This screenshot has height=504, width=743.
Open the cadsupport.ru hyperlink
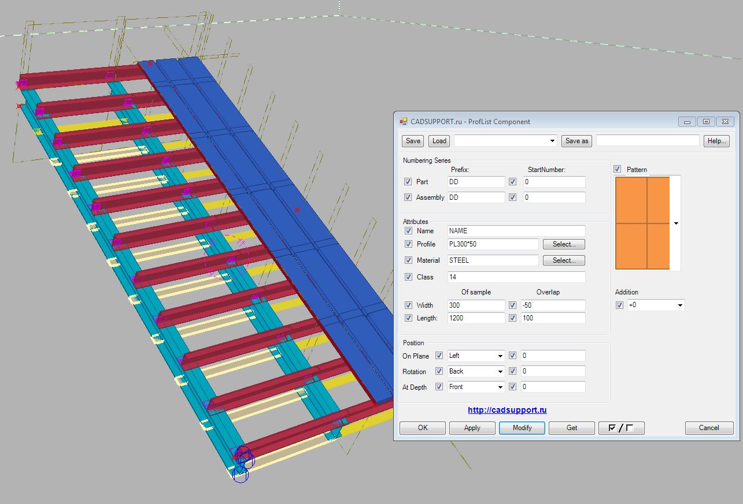point(507,410)
